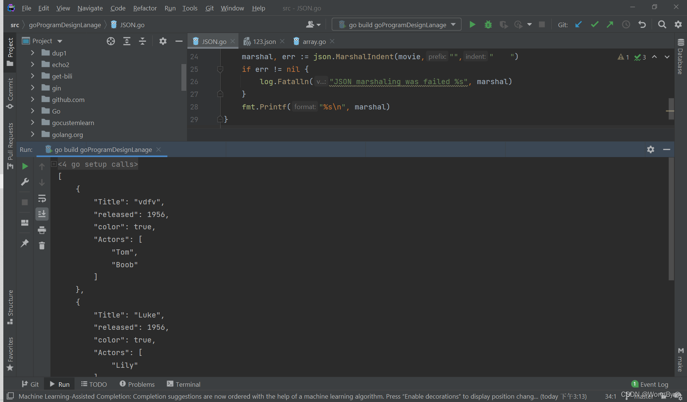Start debugging with the Debug bug icon
Viewport: 687px width, 402px height.
click(x=488, y=25)
